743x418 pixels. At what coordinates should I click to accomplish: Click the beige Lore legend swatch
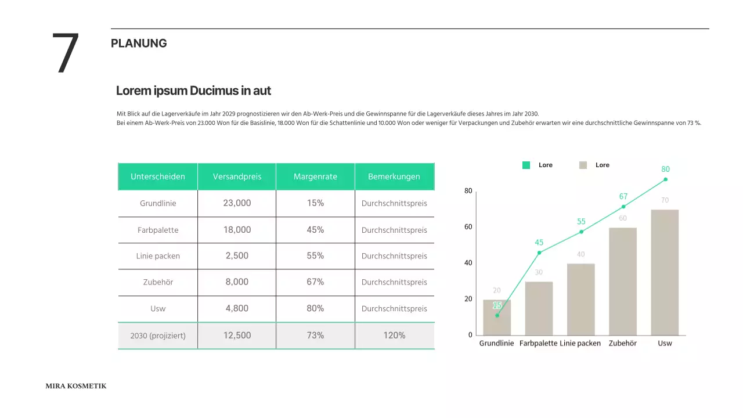(583, 165)
